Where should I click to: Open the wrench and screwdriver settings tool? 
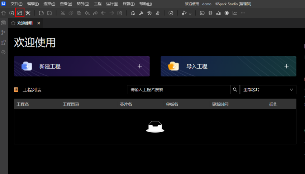28,13
